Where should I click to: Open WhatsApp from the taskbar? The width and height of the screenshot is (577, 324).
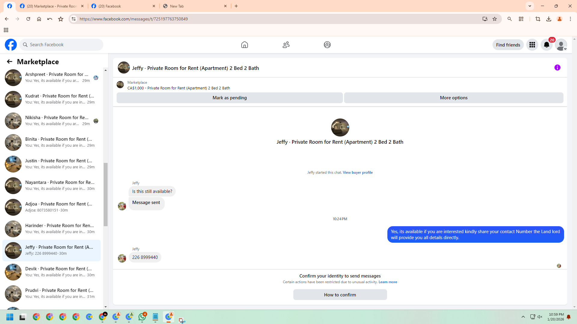pos(142,317)
